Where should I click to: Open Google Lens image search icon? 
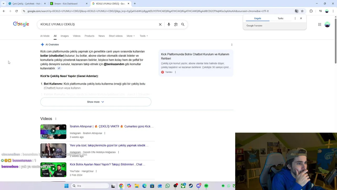[176, 24]
